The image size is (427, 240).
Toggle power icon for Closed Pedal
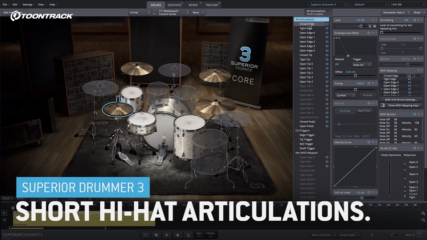point(327,122)
